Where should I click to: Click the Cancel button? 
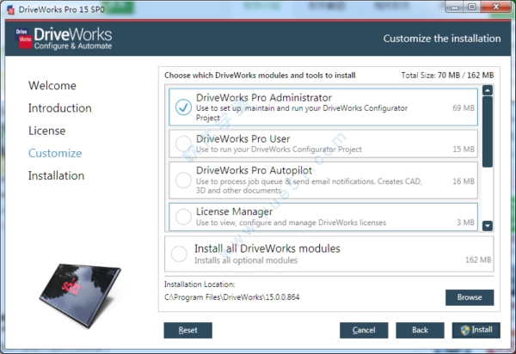click(364, 330)
